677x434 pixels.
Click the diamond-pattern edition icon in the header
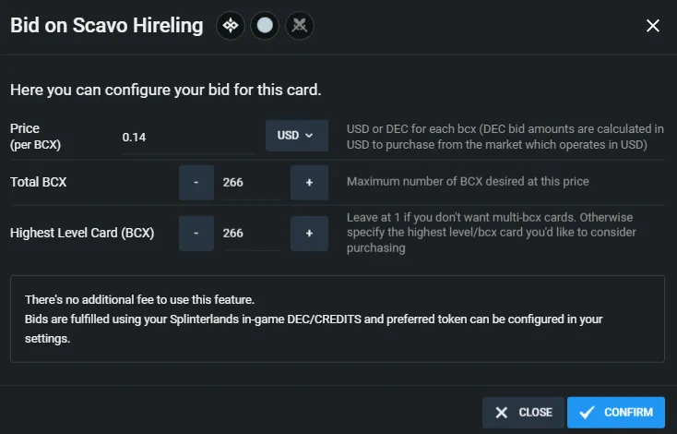pyautogui.click(x=231, y=26)
